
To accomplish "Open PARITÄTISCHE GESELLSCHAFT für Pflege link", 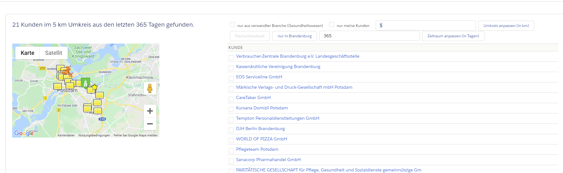I will (329, 170).
